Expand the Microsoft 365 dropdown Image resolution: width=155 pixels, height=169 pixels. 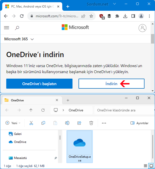19,39
